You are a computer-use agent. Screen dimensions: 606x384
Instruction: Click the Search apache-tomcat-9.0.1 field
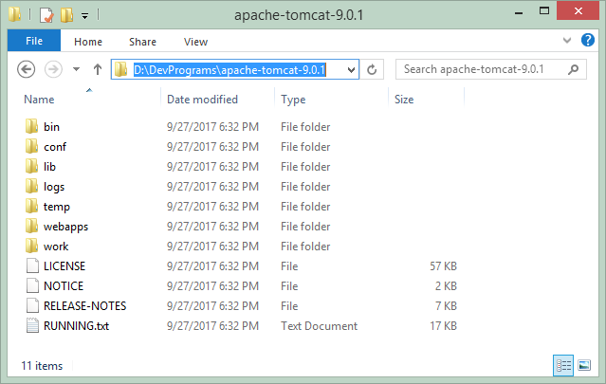tap(481, 69)
